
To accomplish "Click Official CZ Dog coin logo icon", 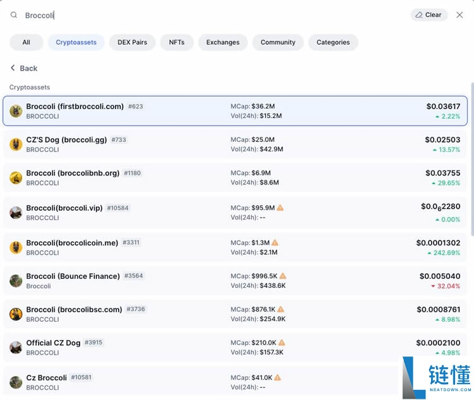I will coord(16,348).
